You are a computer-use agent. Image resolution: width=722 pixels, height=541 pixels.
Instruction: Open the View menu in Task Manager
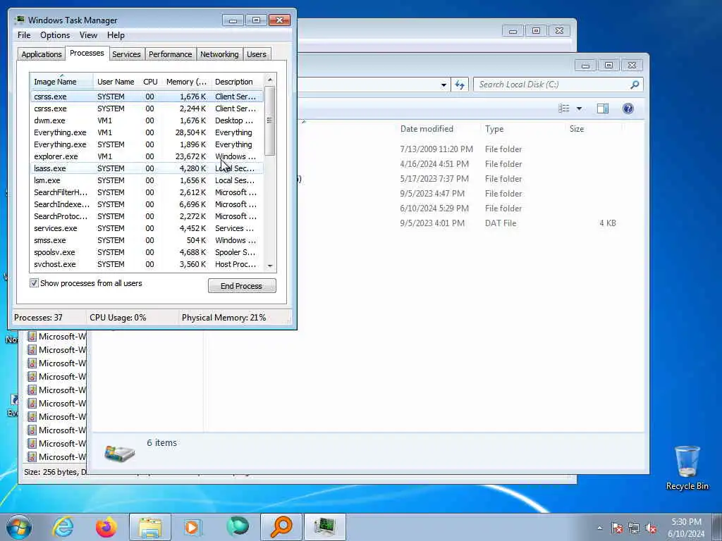(88, 35)
